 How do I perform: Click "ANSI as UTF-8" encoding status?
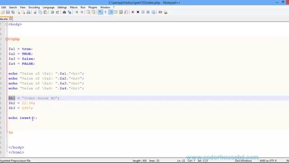click(268, 161)
